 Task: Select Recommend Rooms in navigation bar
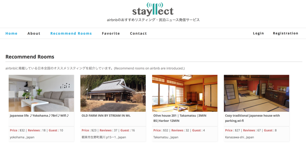[x=71, y=33]
